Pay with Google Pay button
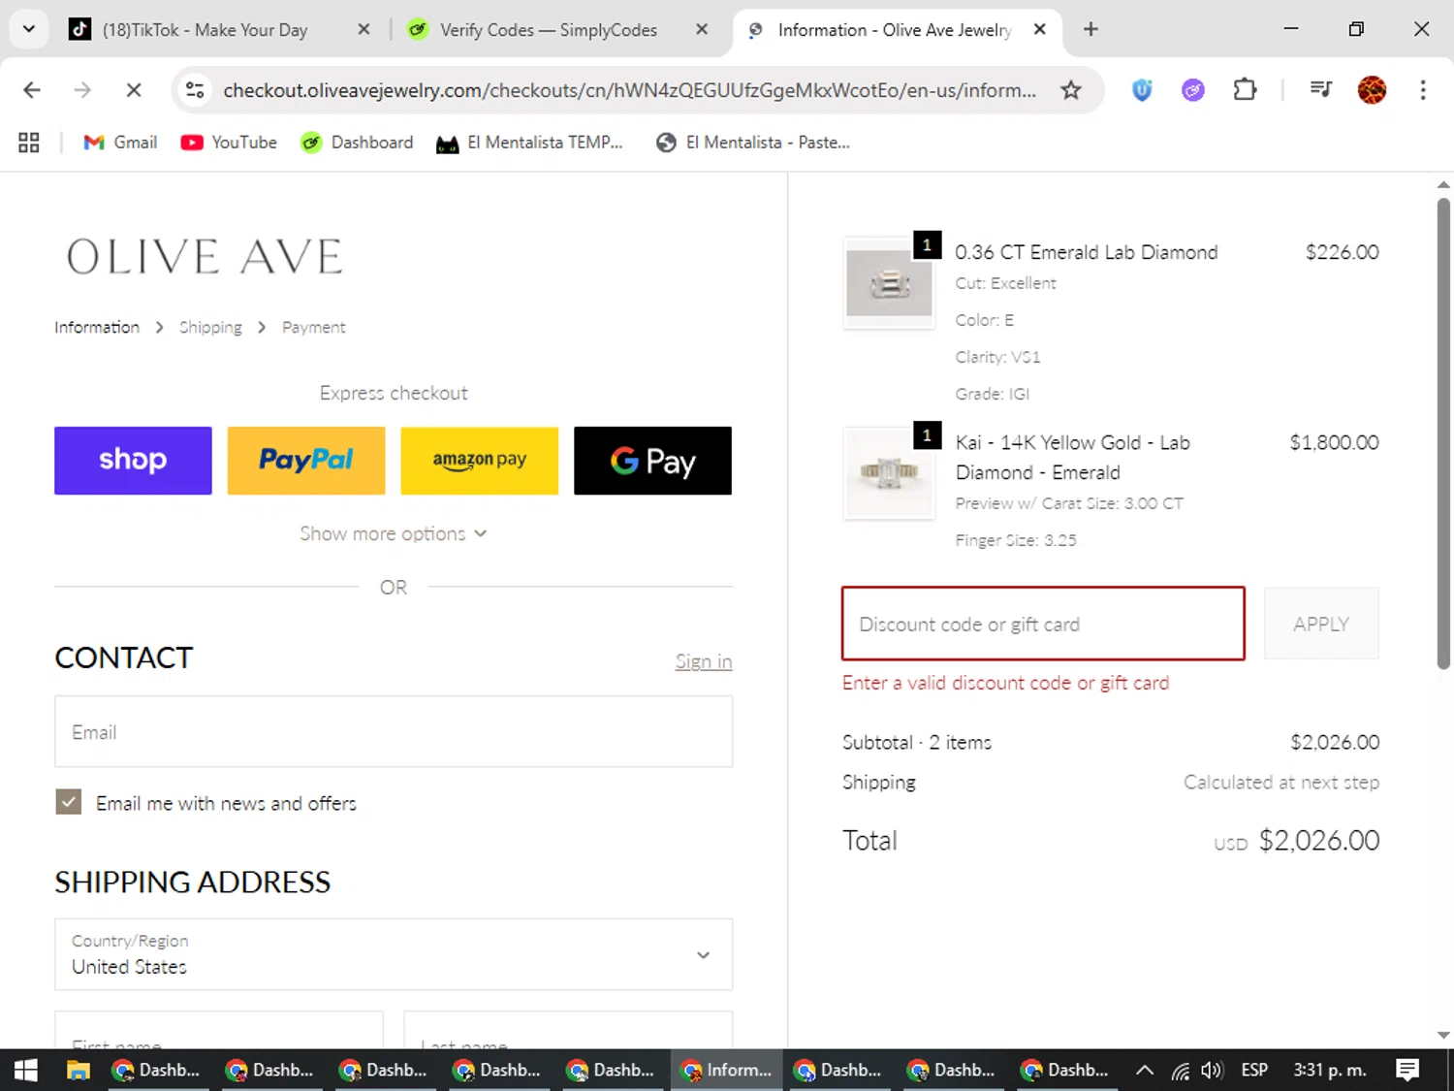This screenshot has width=1454, height=1091. coord(652,461)
